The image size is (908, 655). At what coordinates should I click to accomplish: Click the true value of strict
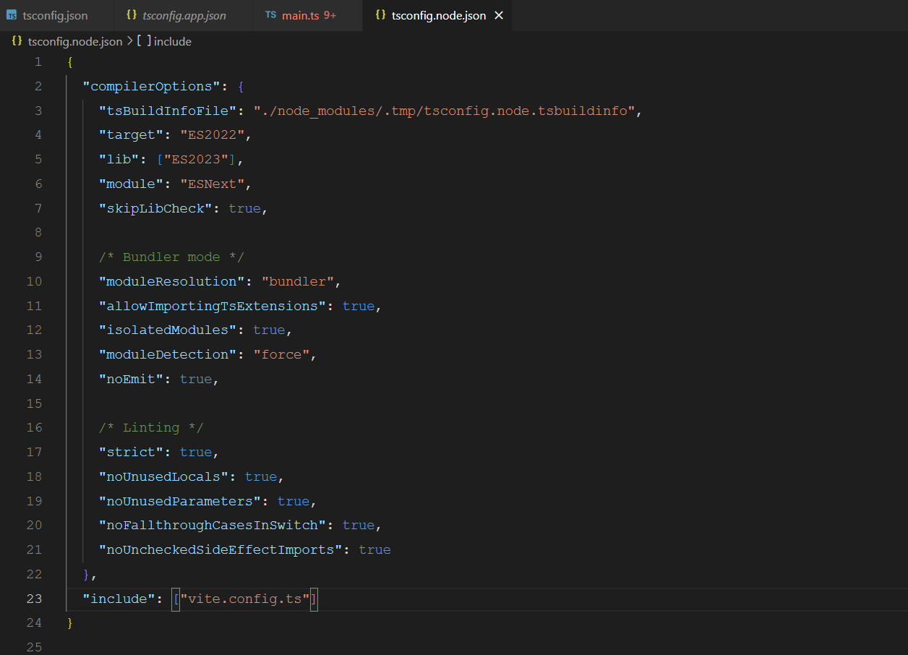[196, 452]
